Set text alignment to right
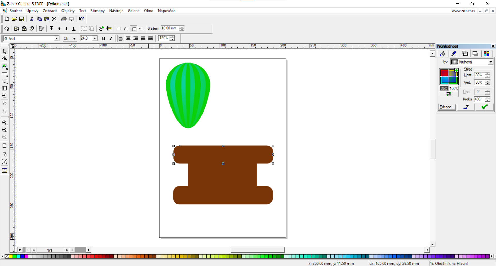This screenshot has height=266, width=496. (x=136, y=38)
